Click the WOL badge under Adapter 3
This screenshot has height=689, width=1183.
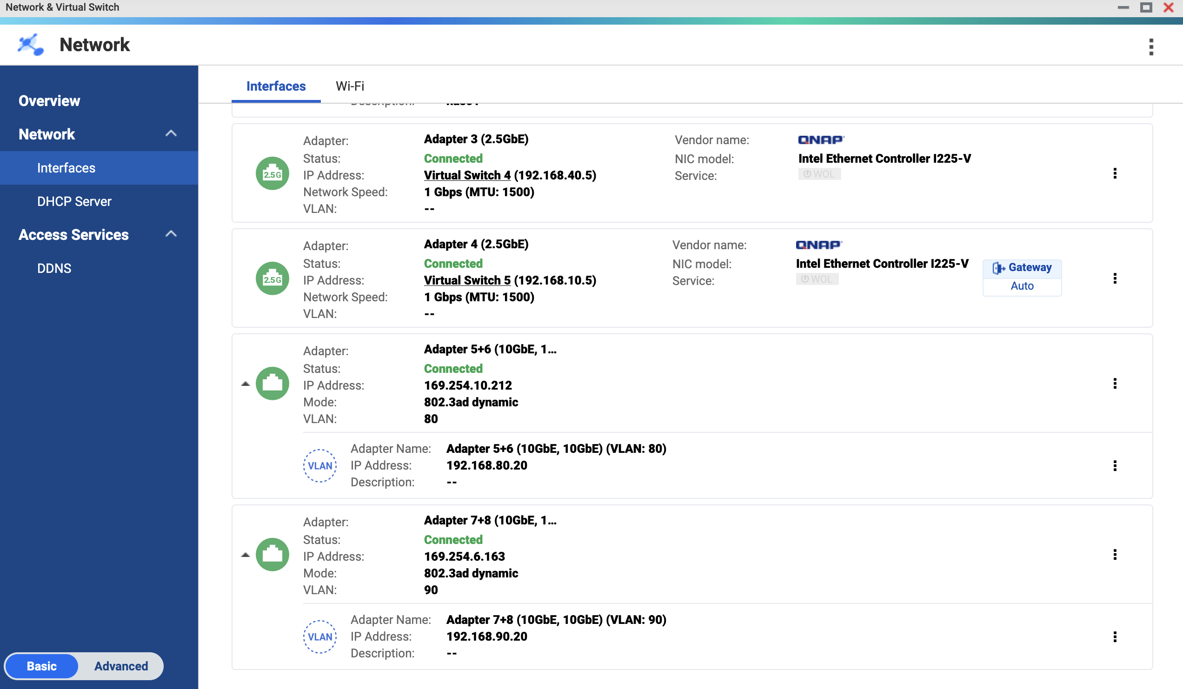(819, 174)
